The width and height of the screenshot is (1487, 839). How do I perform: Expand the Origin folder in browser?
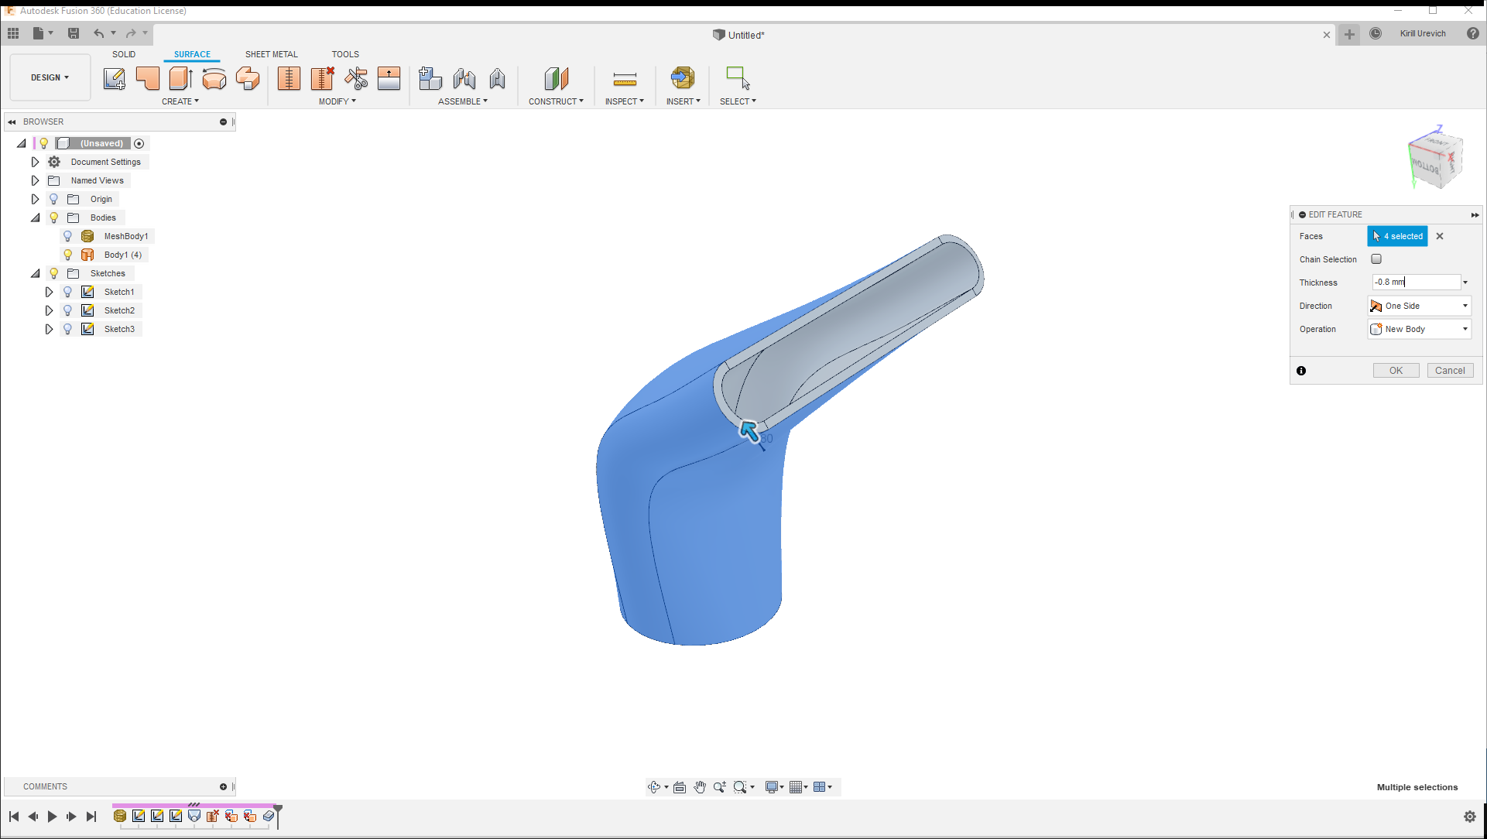(35, 199)
